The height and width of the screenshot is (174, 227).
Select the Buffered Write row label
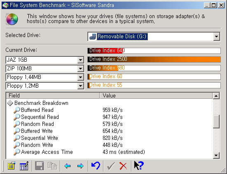[x=37, y=131]
